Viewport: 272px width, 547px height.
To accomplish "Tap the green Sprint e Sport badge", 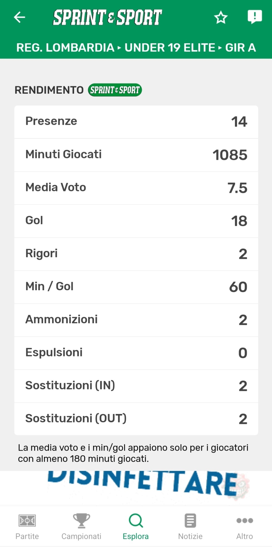I will point(115,90).
